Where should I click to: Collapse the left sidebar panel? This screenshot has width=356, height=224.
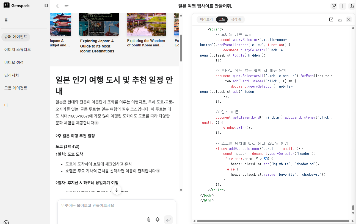coord(46,5)
